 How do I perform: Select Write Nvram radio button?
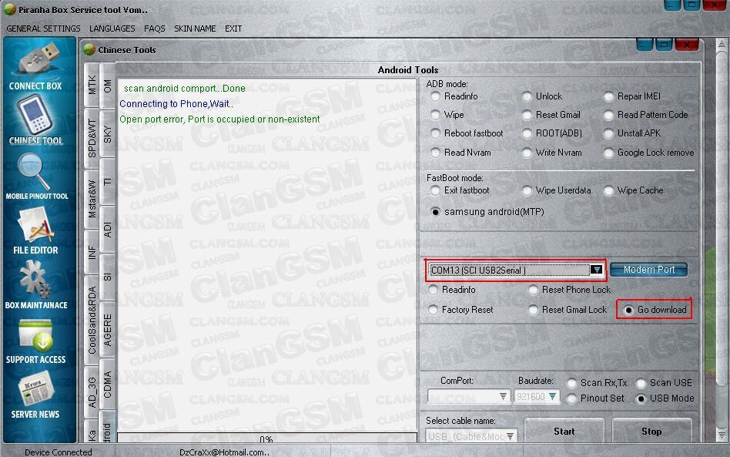click(x=527, y=153)
